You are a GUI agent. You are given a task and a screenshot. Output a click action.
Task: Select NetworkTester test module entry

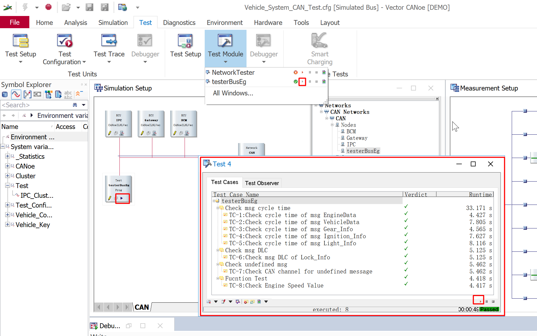[x=233, y=72]
